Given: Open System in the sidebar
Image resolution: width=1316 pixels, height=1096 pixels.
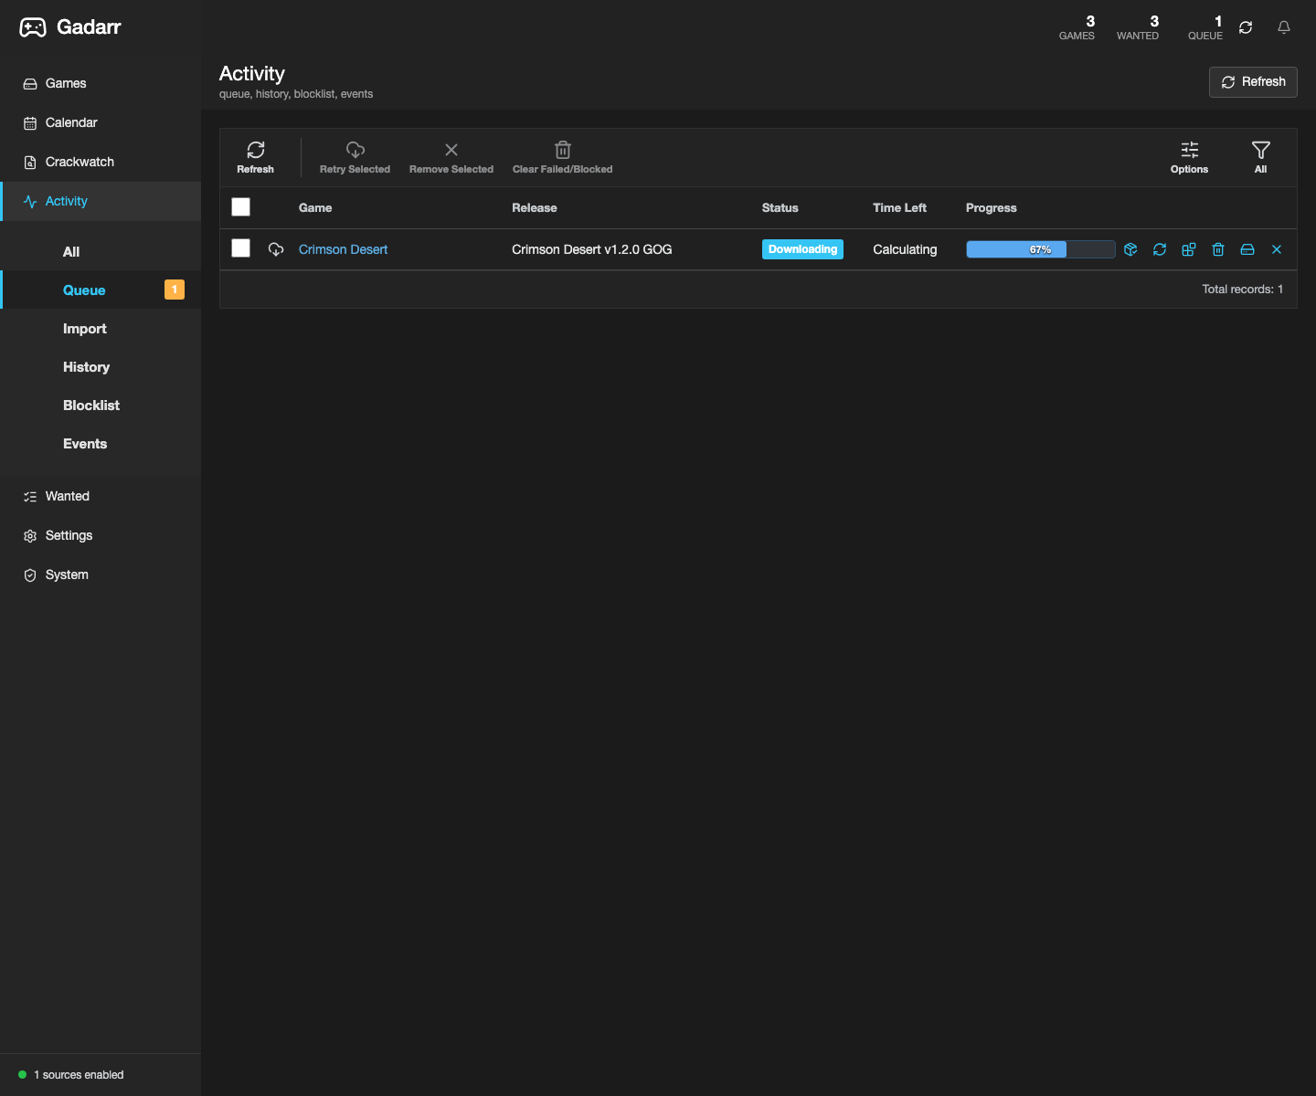Looking at the screenshot, I should point(101,574).
